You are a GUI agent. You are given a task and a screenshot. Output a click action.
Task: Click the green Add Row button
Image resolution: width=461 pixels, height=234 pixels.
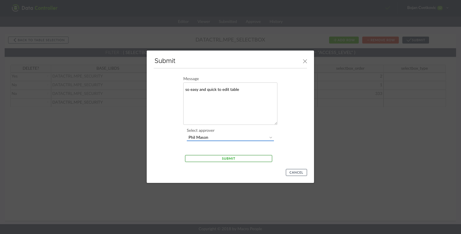click(344, 40)
